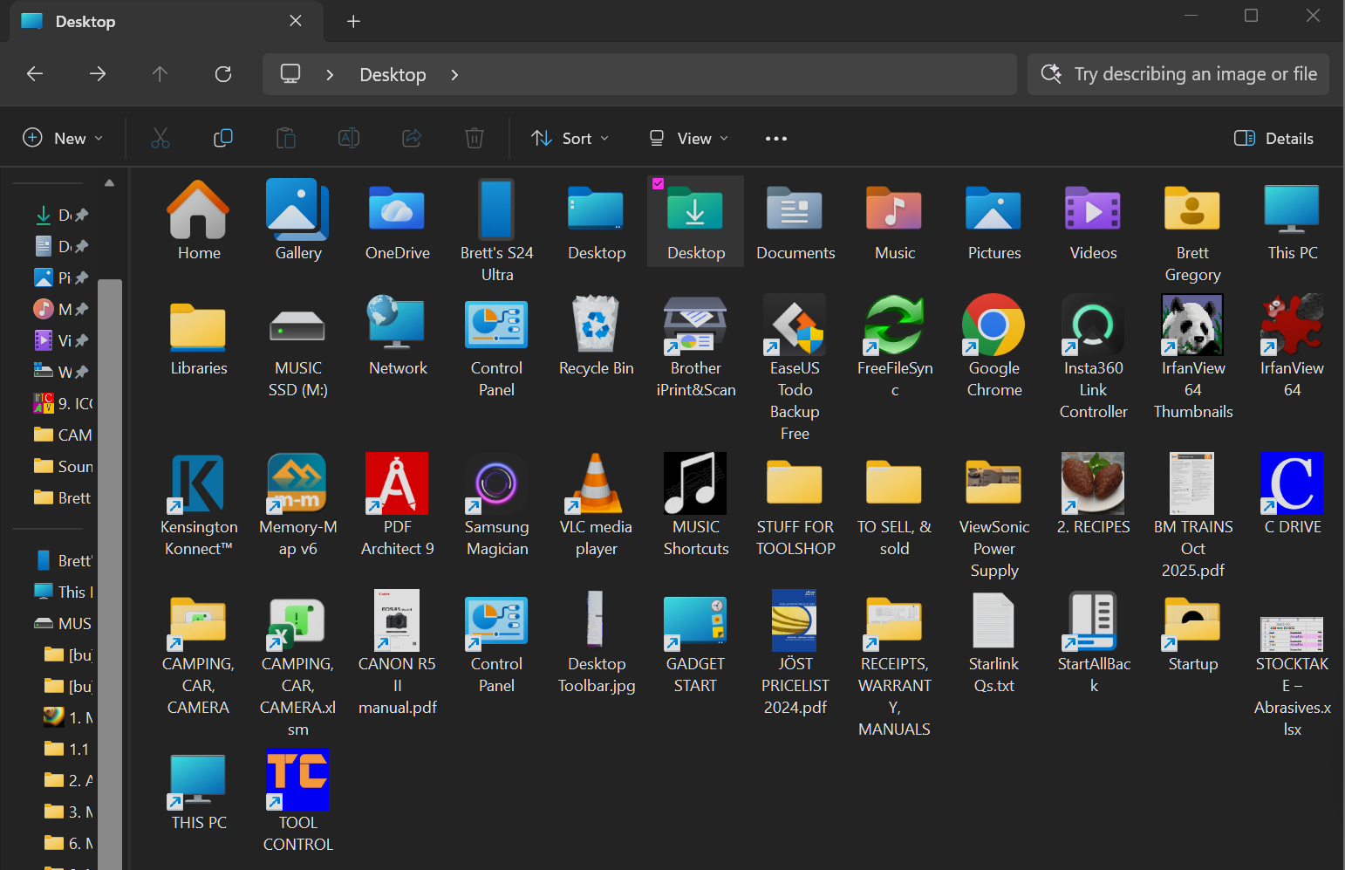Open the OneDrive folder

[398, 210]
